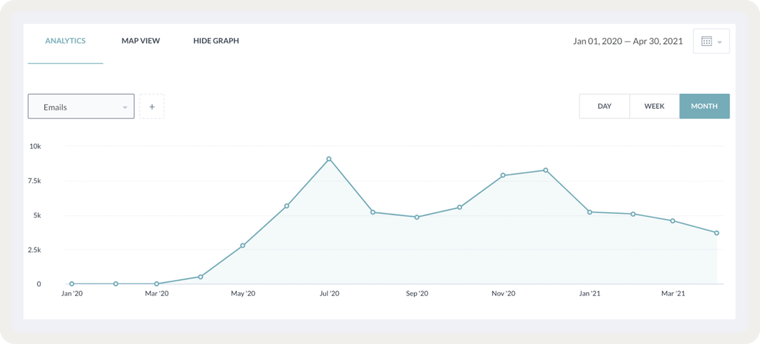Image resolution: width=760 pixels, height=344 pixels.
Task: Click the plus icon to add metric
Action: (x=152, y=107)
